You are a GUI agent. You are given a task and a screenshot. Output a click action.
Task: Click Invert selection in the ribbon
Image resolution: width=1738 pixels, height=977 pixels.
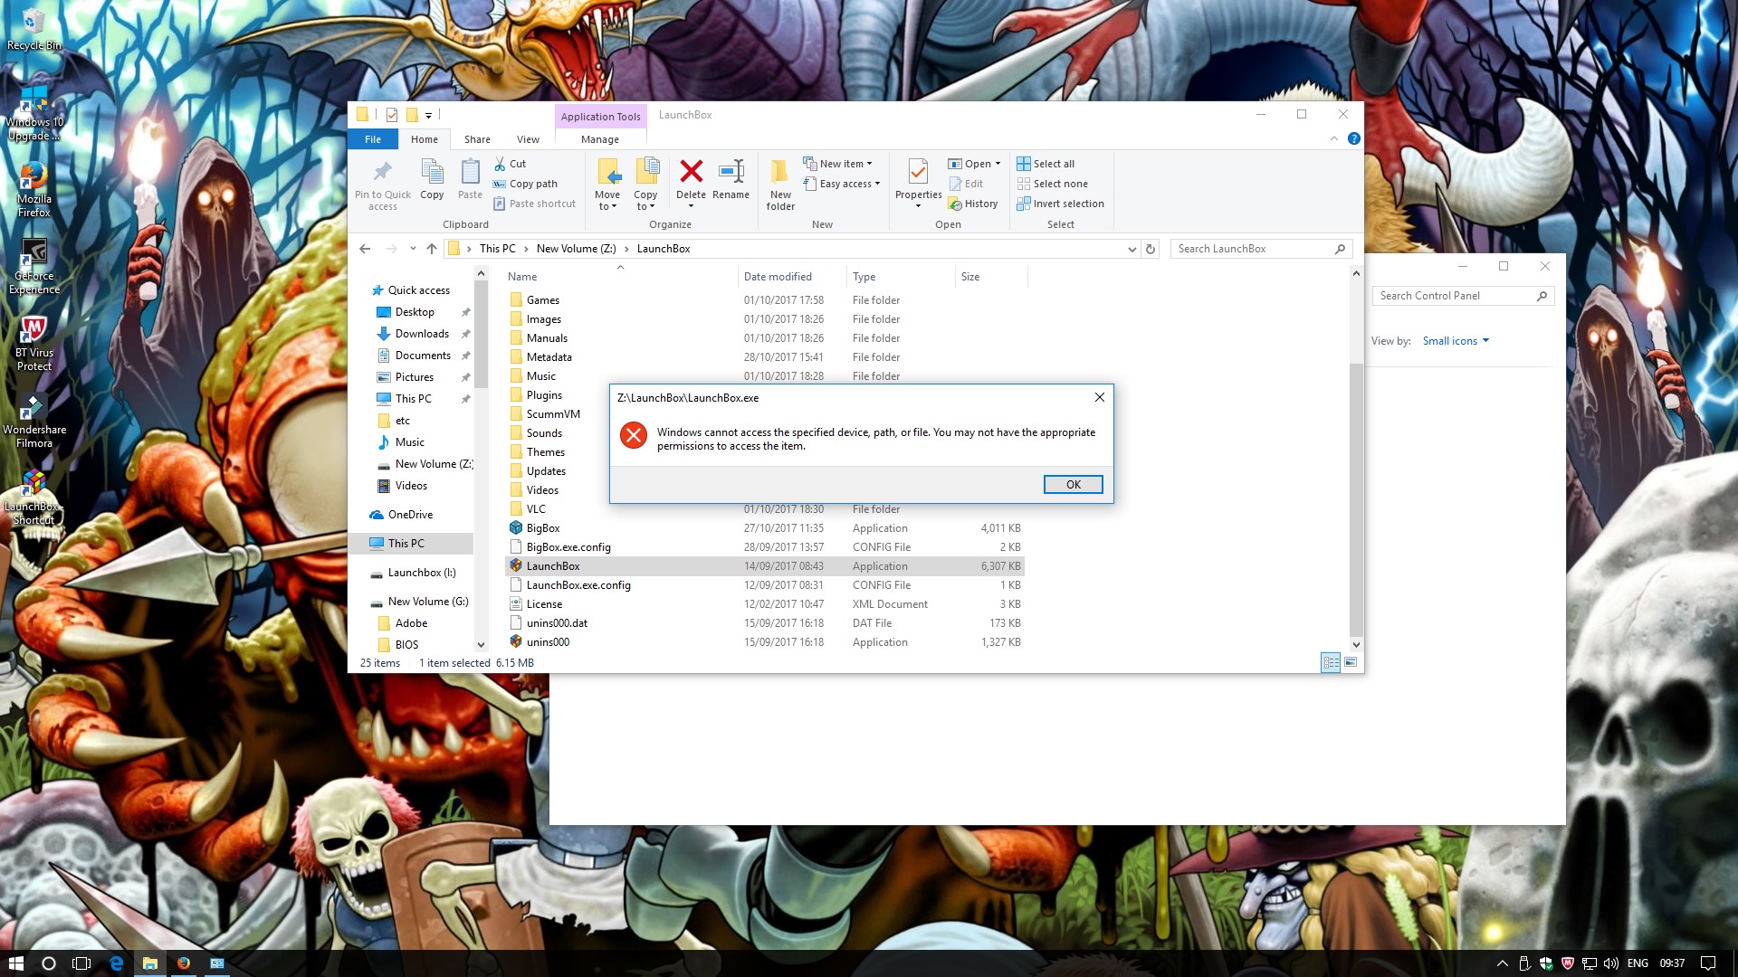[x=1060, y=204]
